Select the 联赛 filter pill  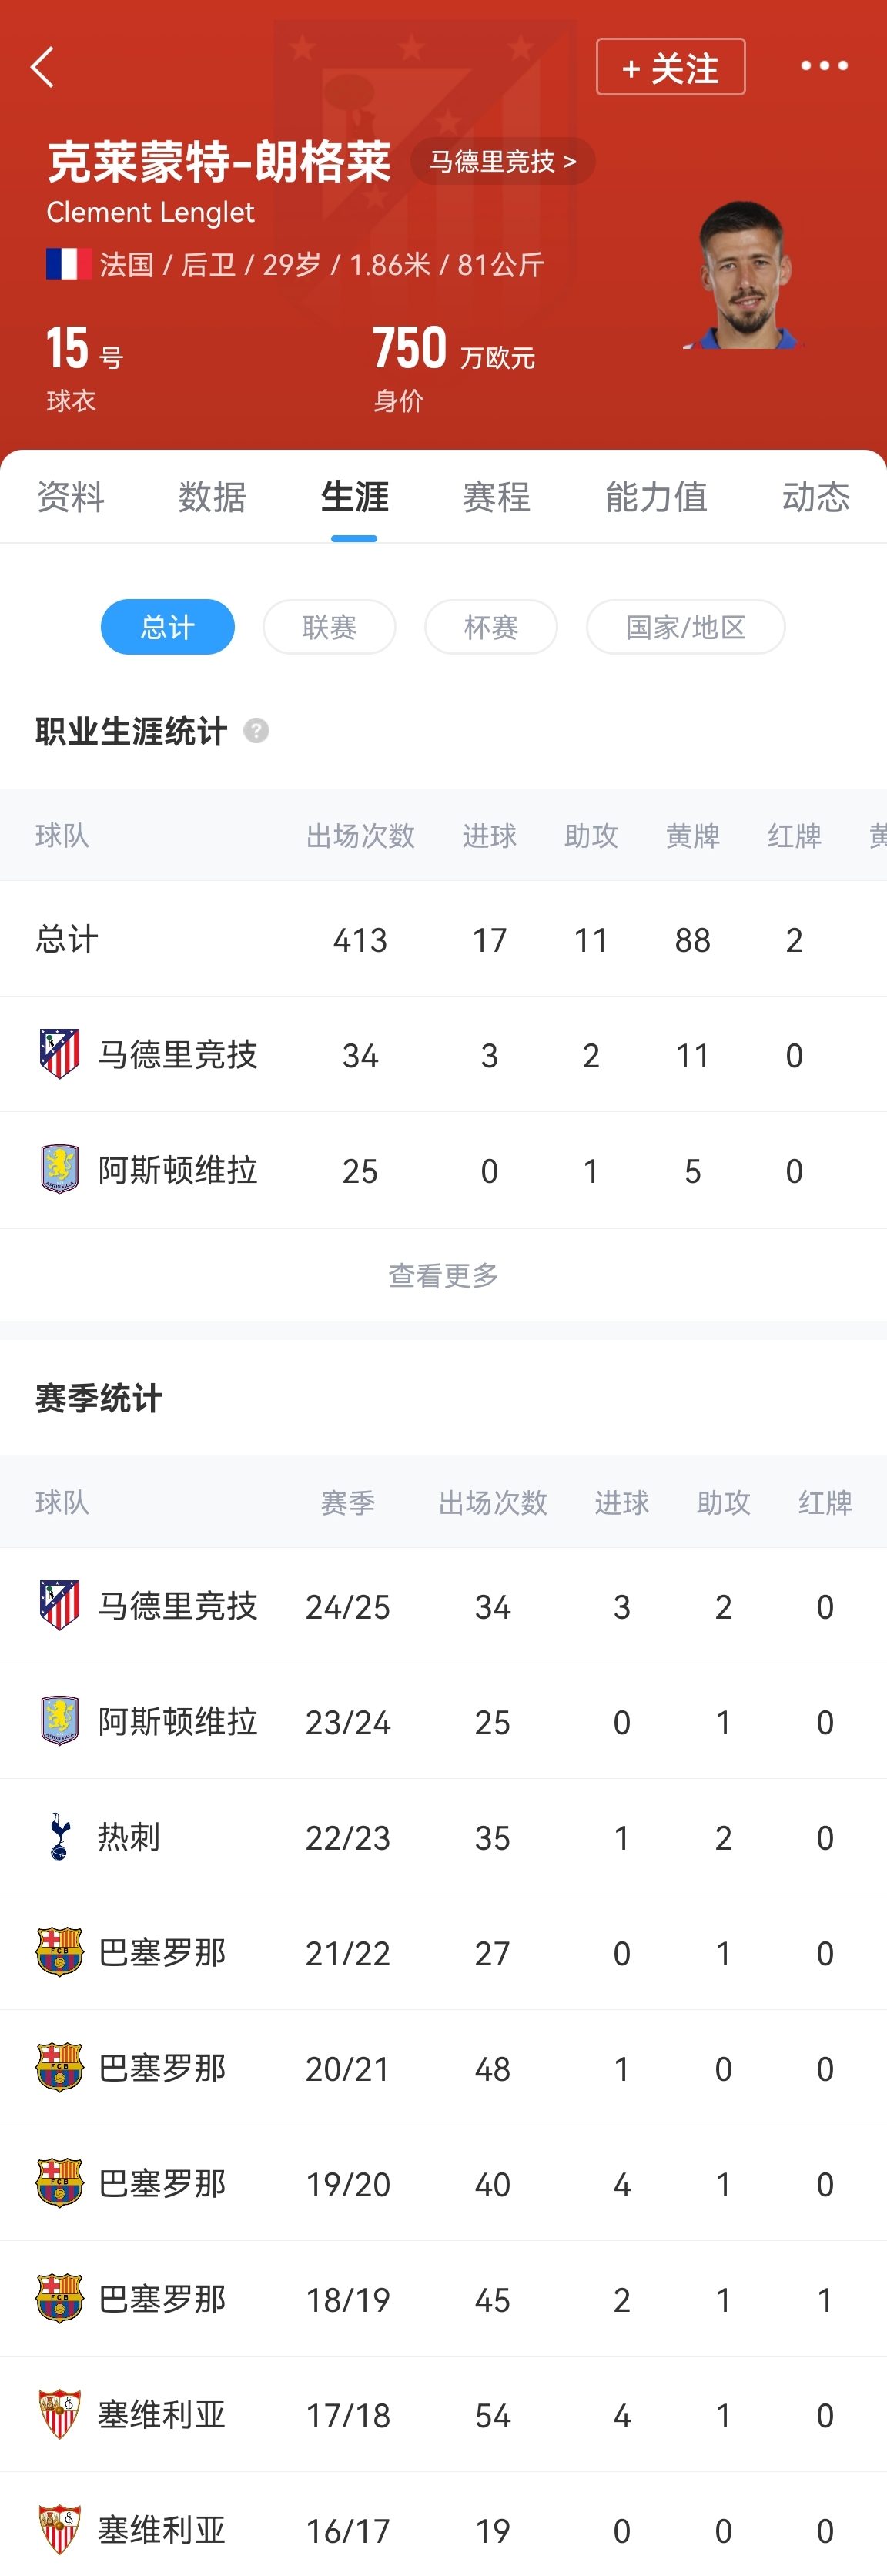(x=329, y=627)
